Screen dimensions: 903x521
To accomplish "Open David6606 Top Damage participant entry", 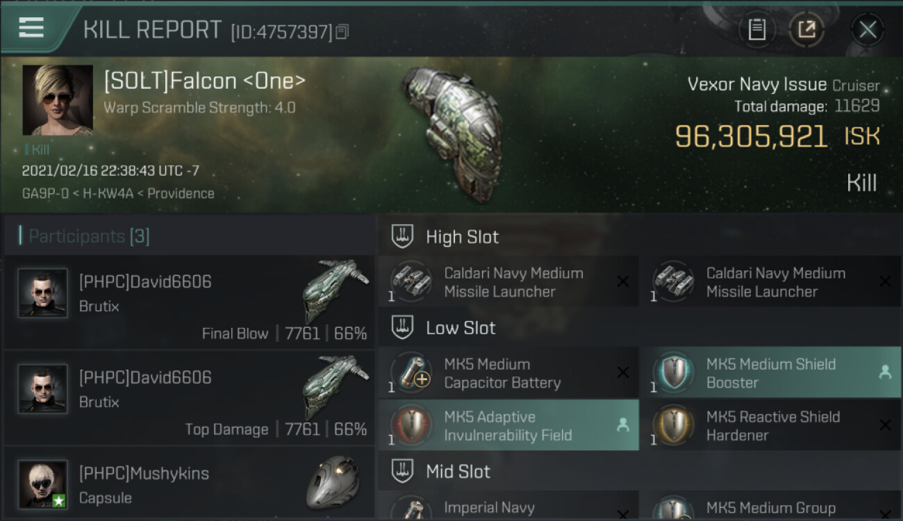I will [189, 398].
